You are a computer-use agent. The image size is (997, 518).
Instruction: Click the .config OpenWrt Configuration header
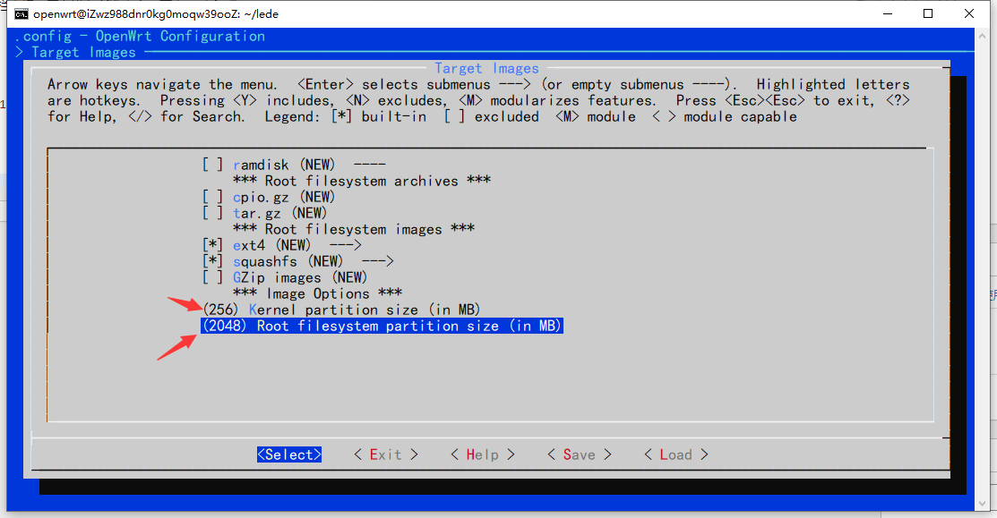[140, 36]
